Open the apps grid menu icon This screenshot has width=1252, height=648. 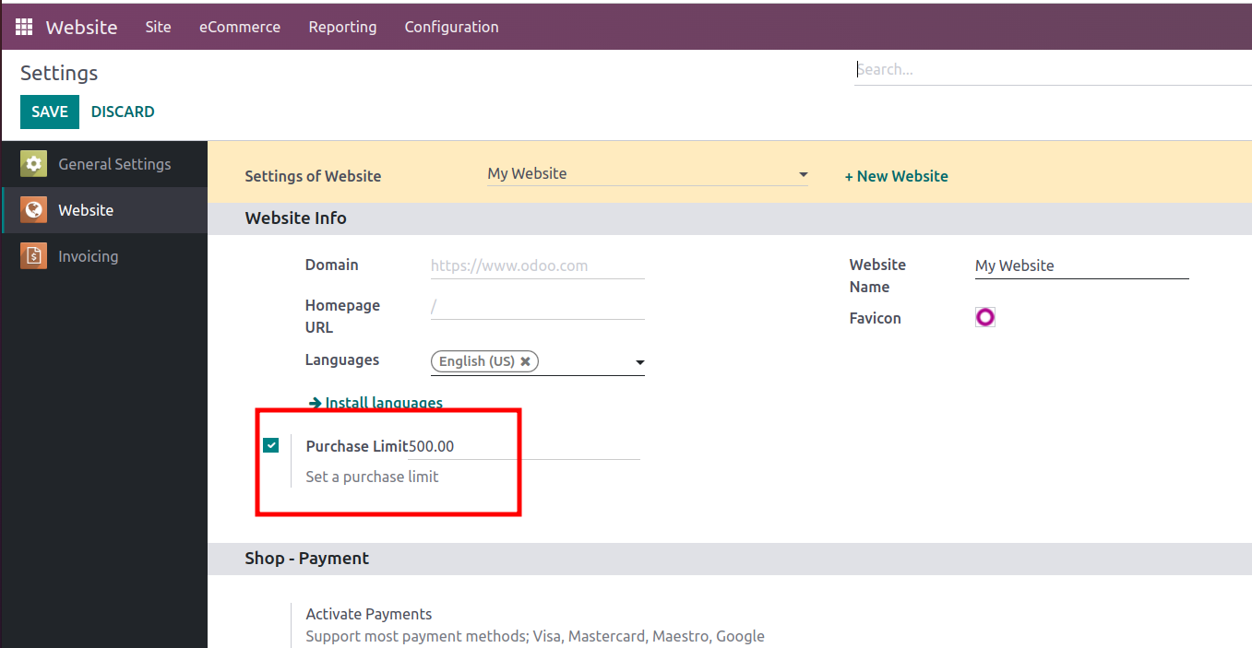point(24,27)
